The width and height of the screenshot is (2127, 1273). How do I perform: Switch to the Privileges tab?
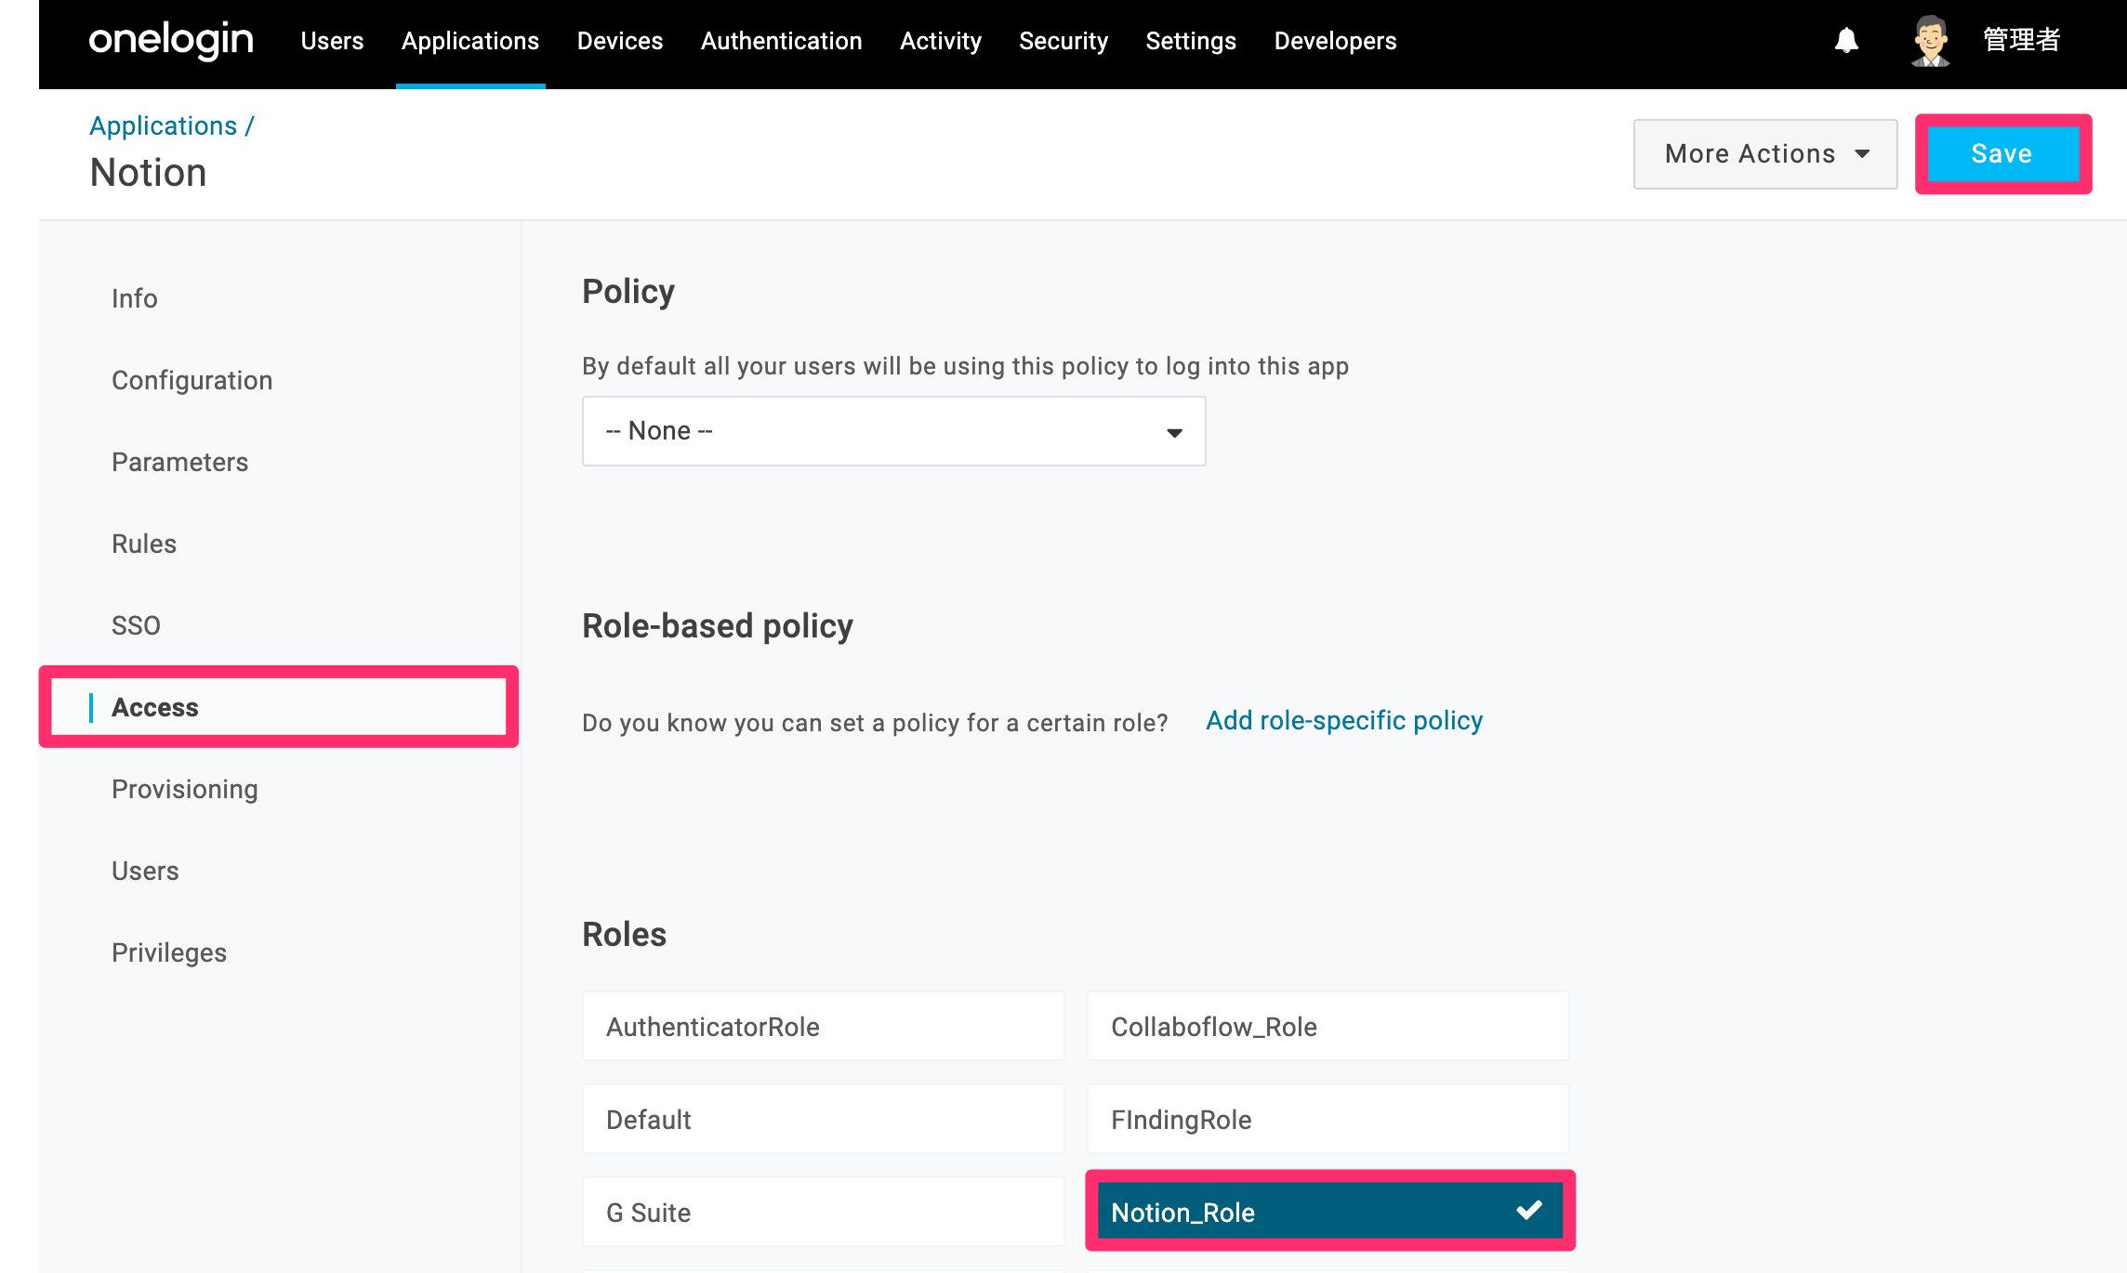point(169,952)
